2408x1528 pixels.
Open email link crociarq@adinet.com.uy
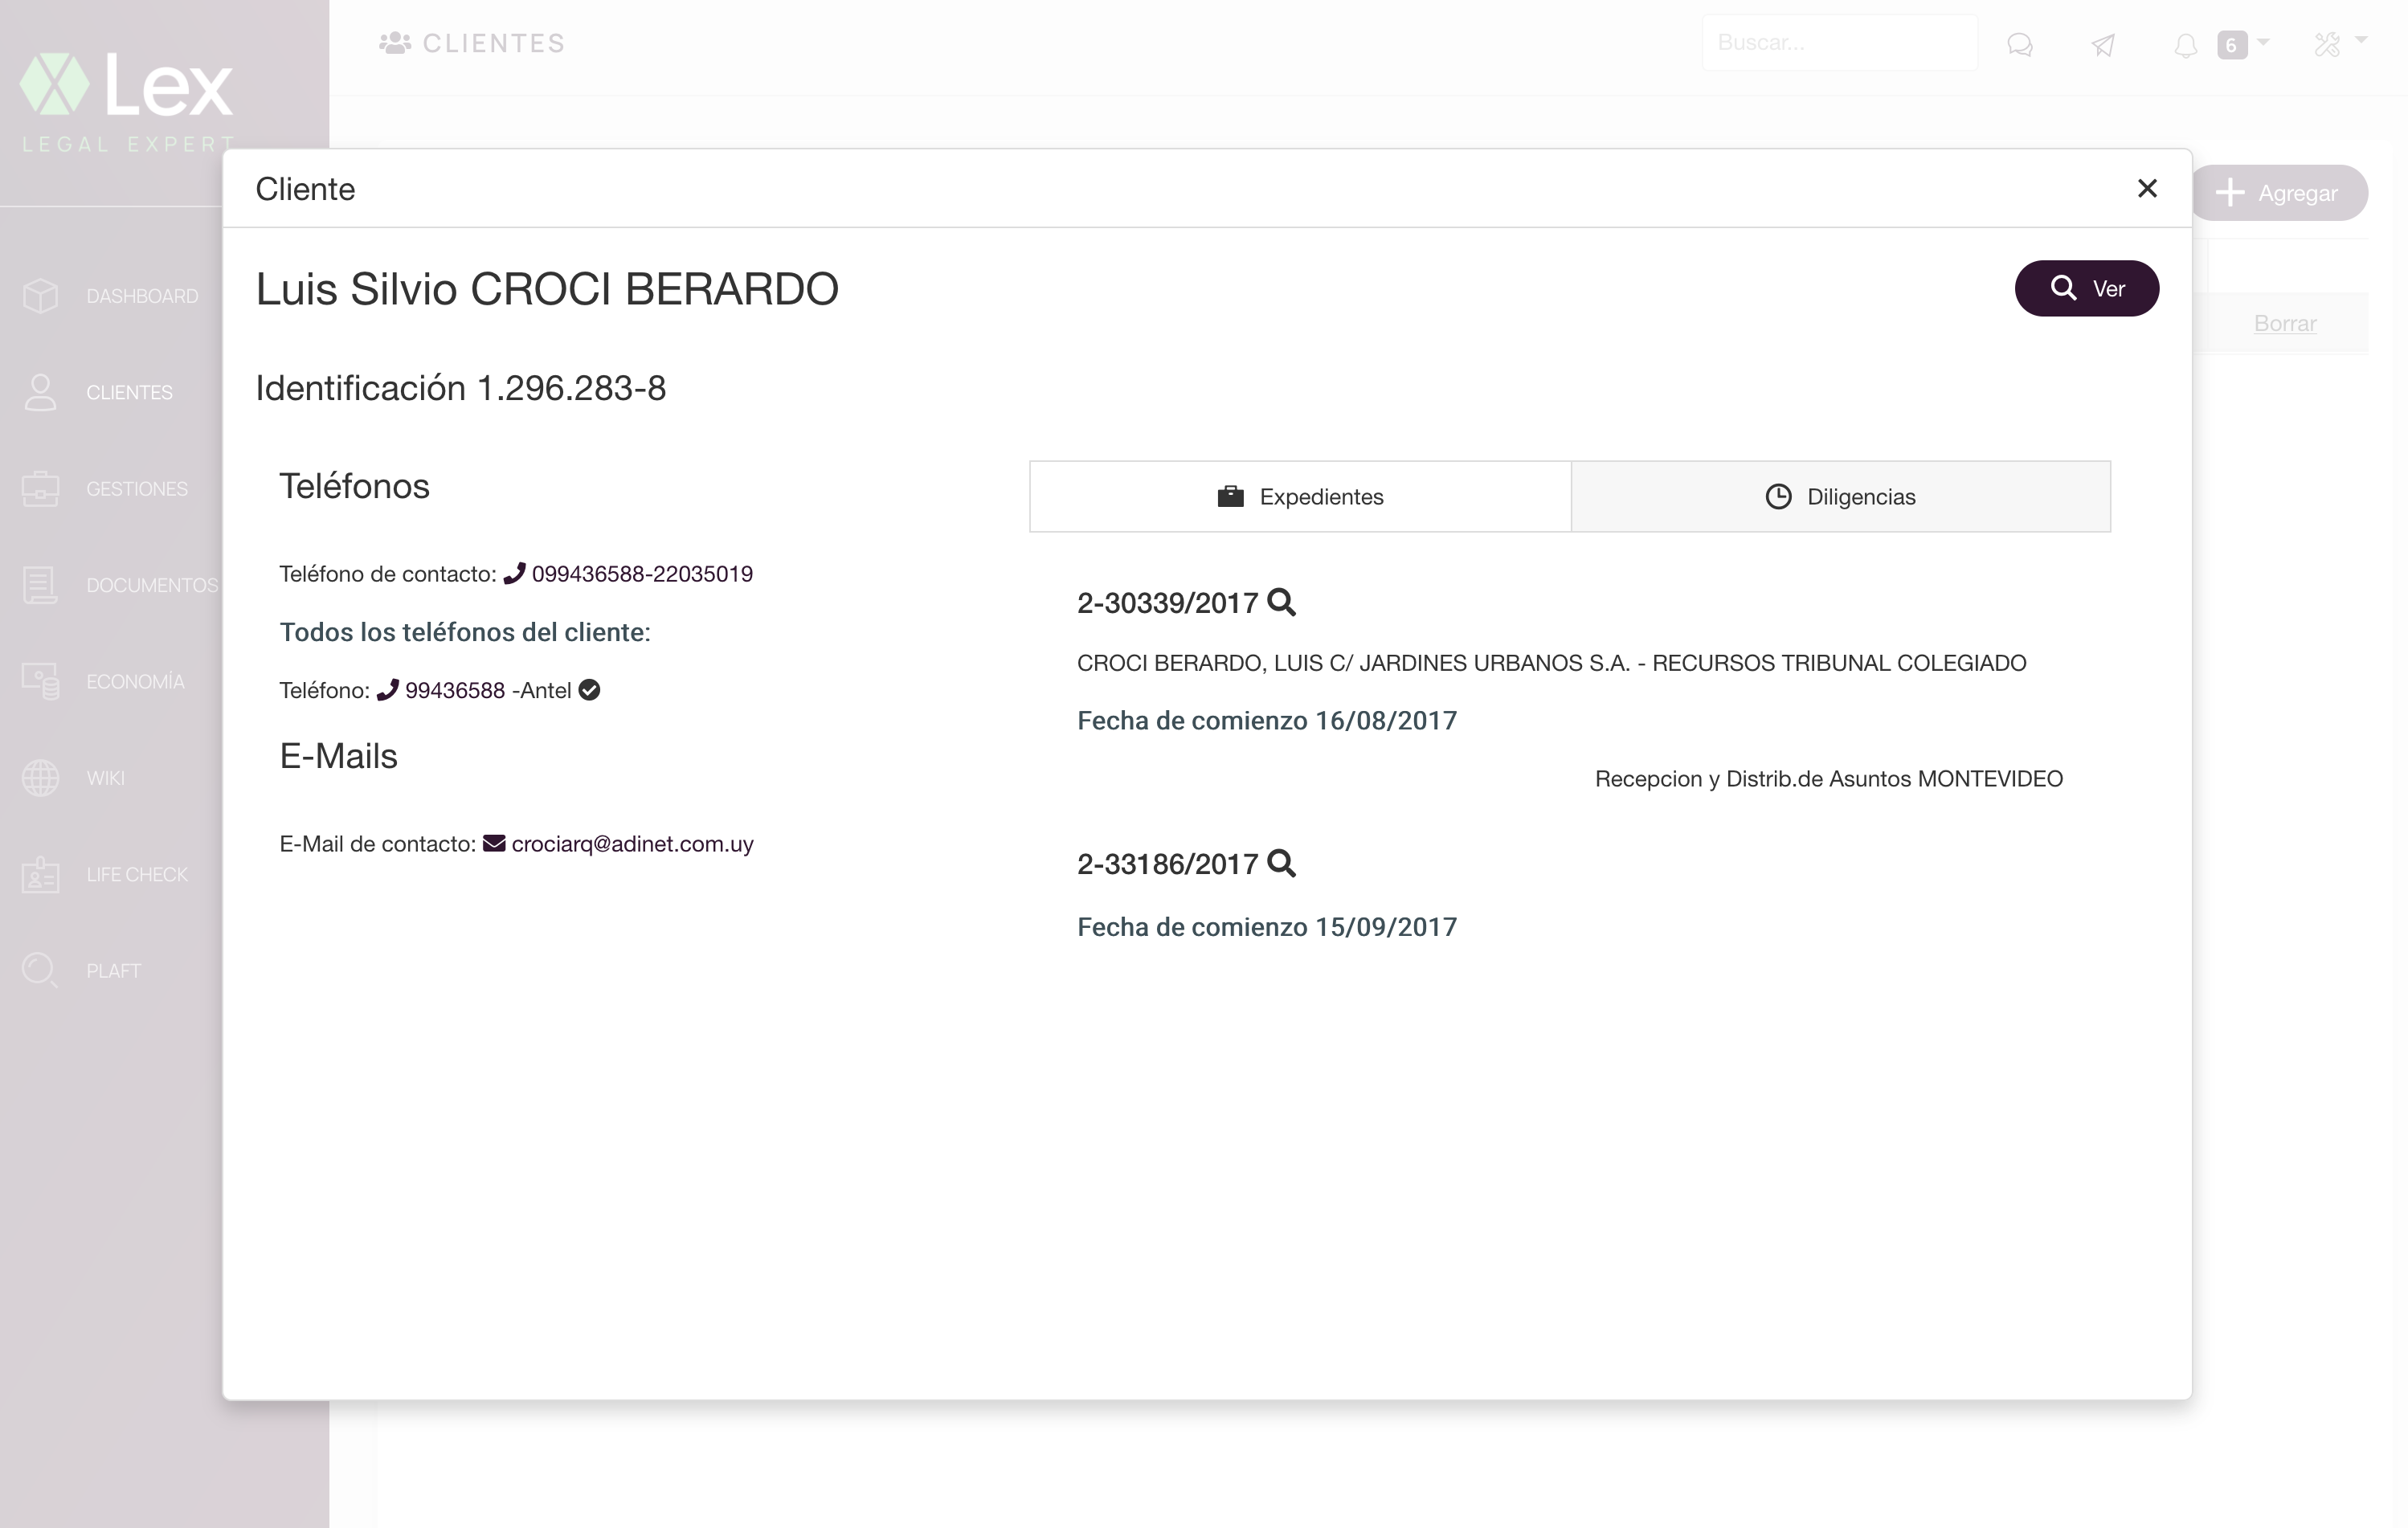click(632, 844)
